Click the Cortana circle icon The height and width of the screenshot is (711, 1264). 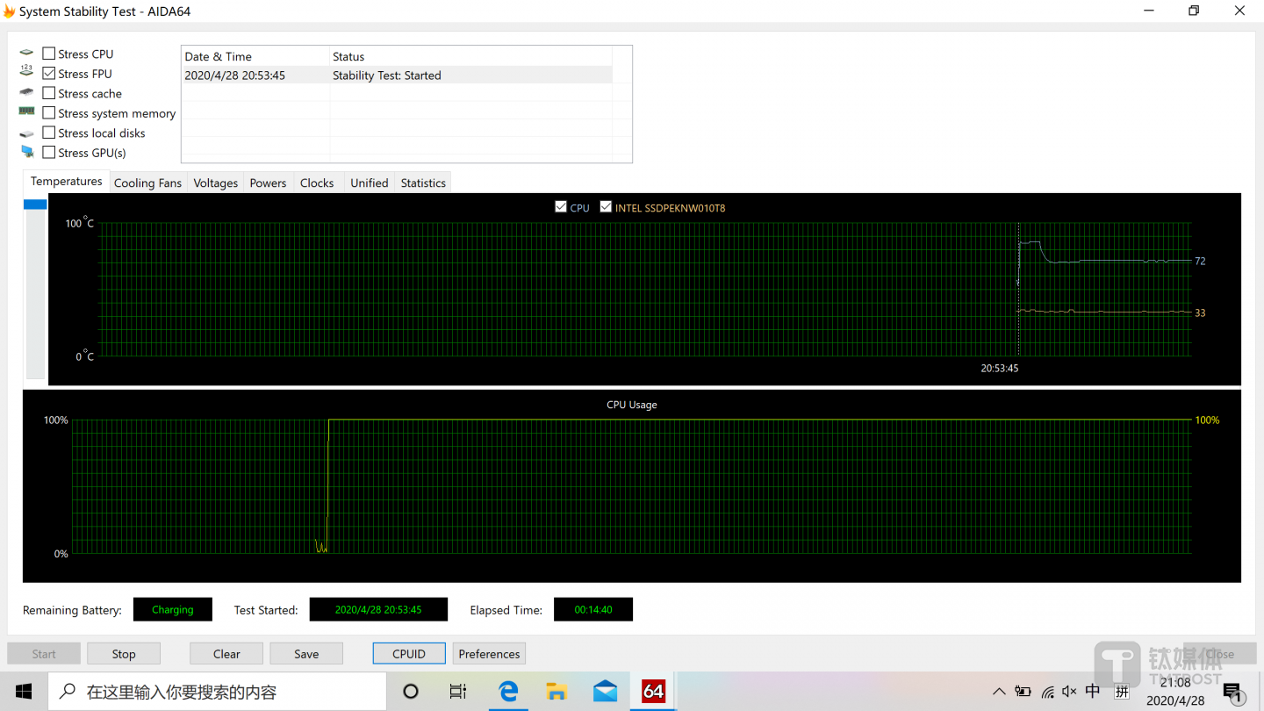(410, 692)
